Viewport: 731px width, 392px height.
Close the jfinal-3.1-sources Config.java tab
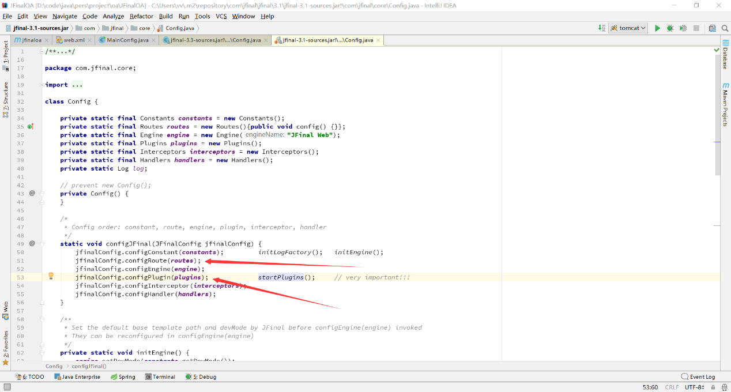[x=378, y=40]
